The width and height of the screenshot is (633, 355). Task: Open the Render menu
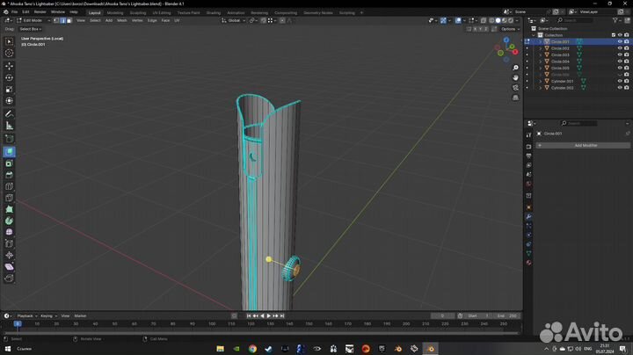[40, 12]
